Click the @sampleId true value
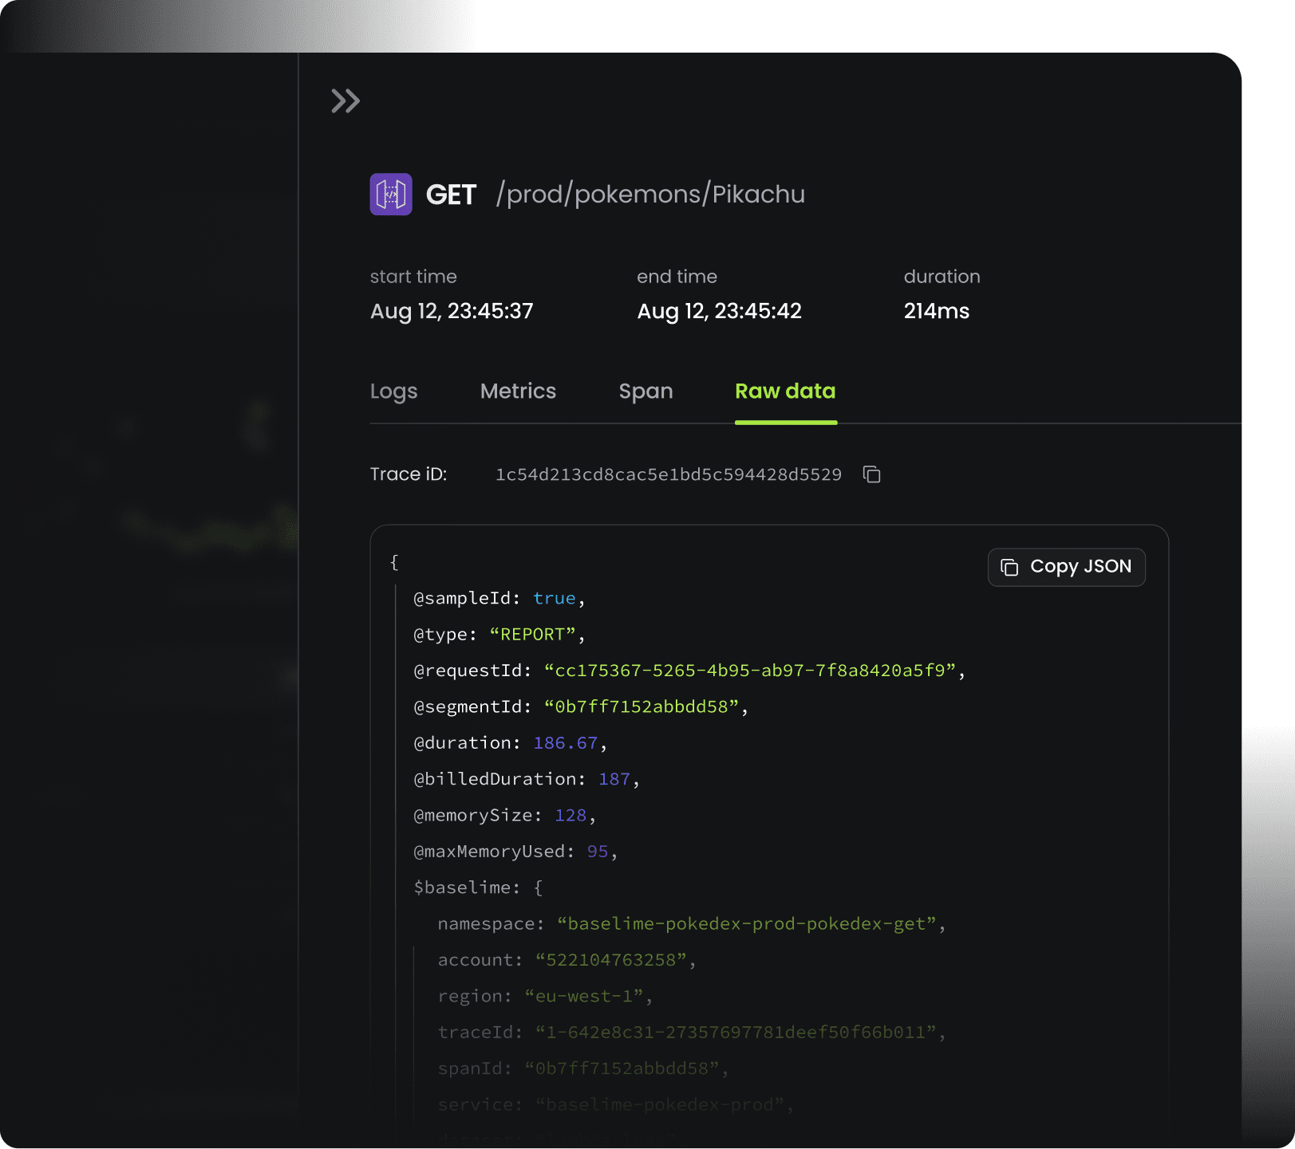 (554, 598)
